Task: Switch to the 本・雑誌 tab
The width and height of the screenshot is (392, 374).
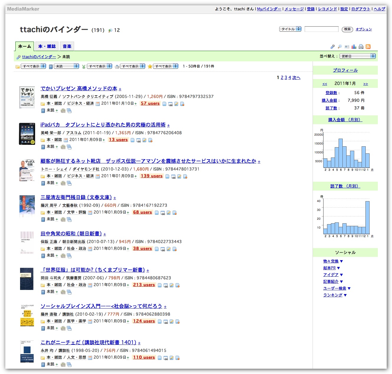Action: click(x=47, y=46)
